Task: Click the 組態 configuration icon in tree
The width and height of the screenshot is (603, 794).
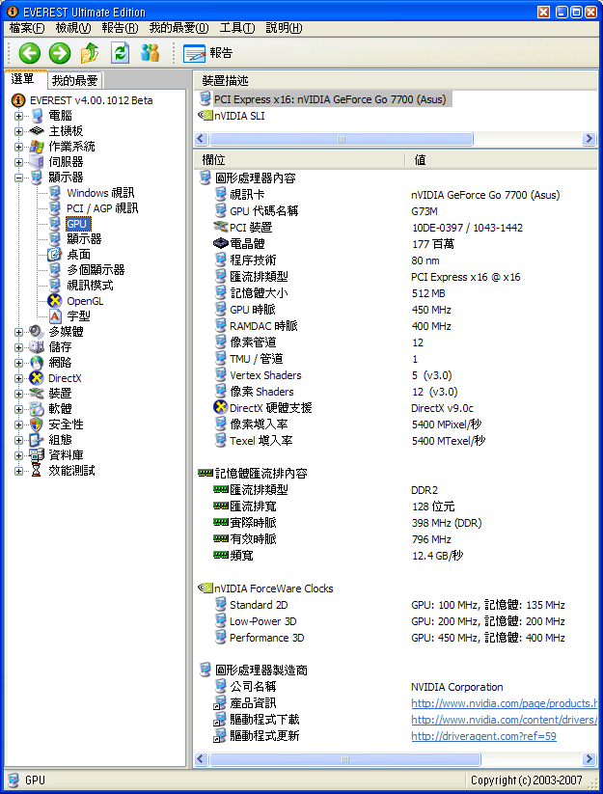Action: click(37, 440)
